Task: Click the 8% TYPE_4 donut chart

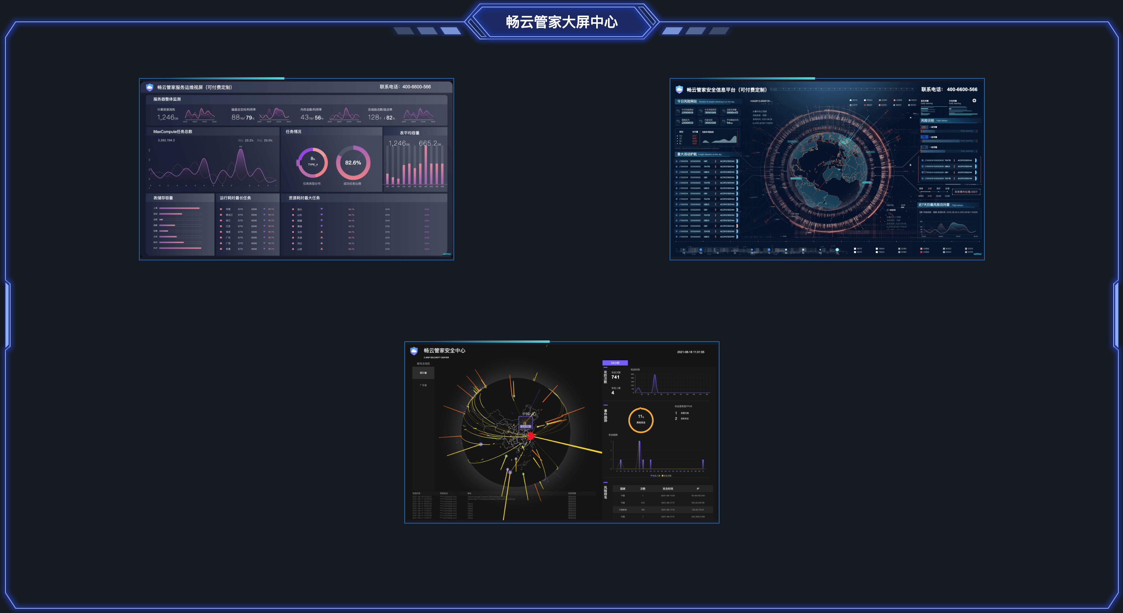Action: tap(313, 163)
